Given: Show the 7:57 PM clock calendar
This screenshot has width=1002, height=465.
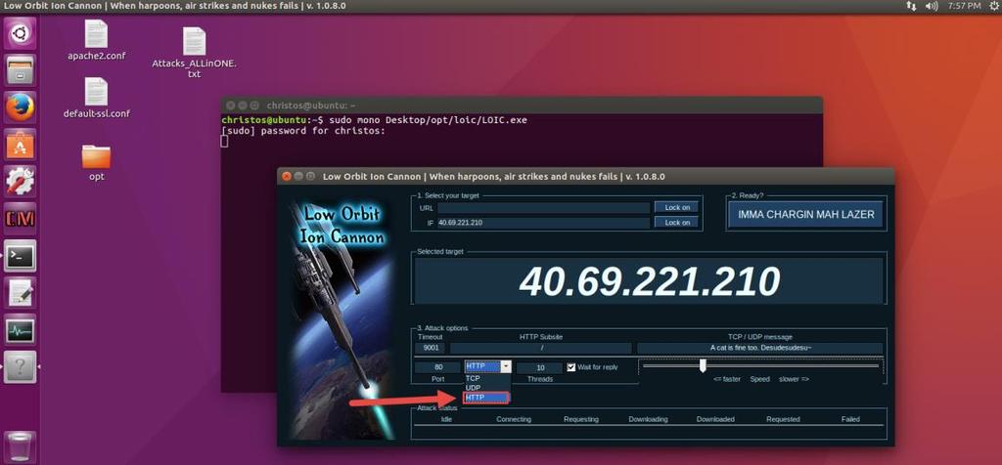Looking at the screenshot, I should (x=964, y=6).
